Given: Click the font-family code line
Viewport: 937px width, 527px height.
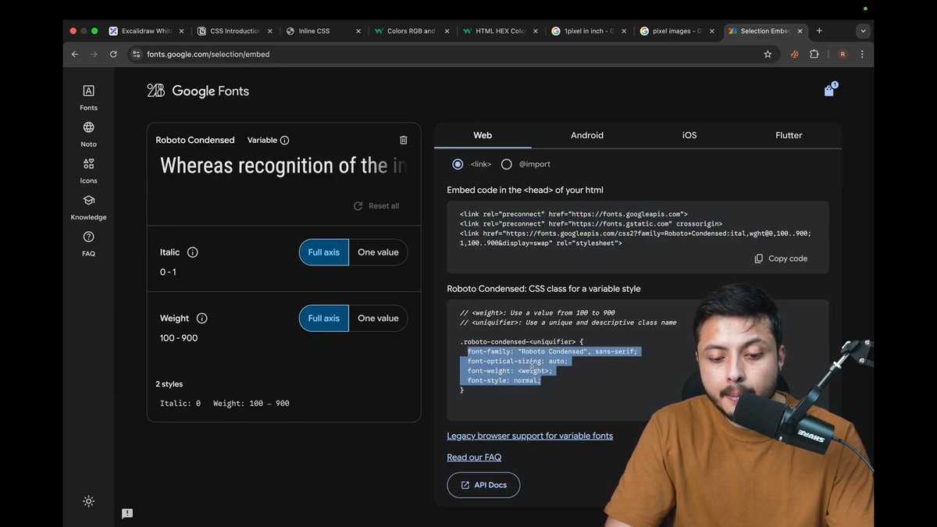Looking at the screenshot, I should [x=553, y=351].
